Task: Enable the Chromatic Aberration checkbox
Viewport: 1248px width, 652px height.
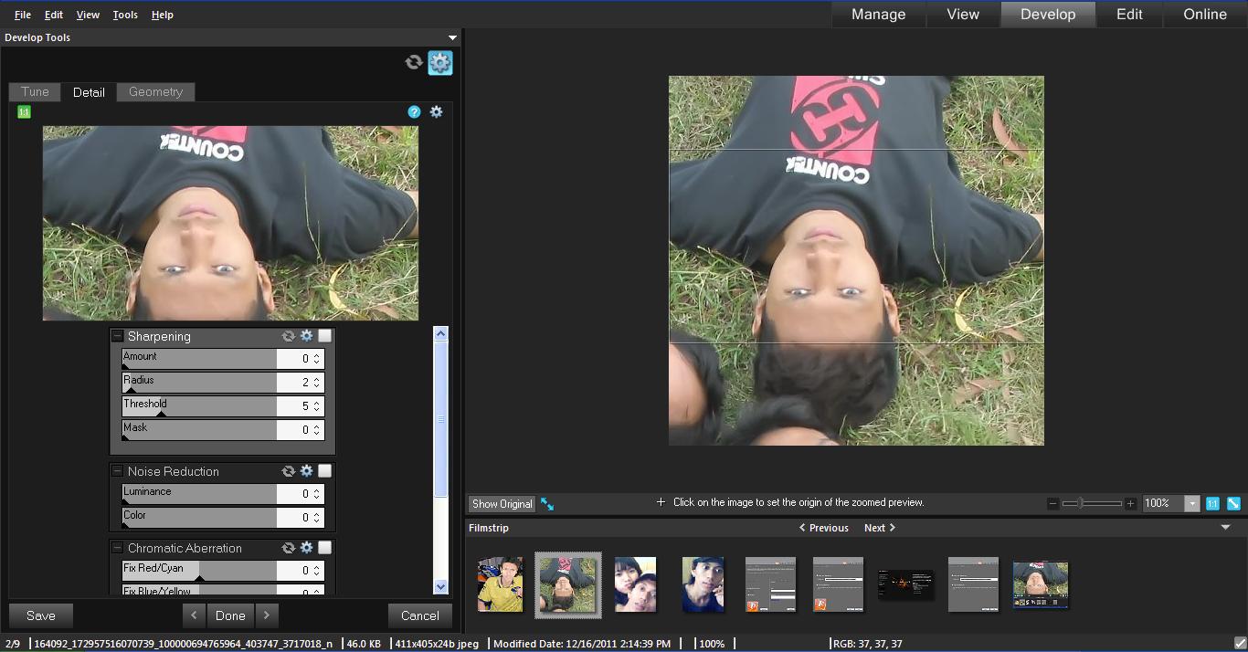Action: (324, 548)
